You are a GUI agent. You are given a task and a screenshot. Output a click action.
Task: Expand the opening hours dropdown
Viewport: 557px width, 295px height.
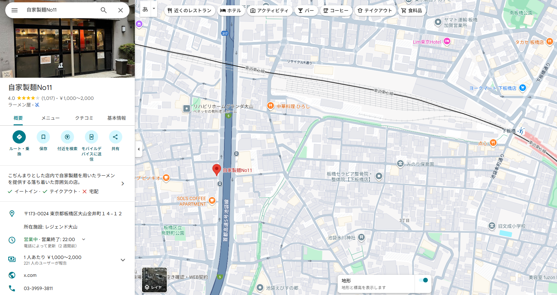pos(84,239)
